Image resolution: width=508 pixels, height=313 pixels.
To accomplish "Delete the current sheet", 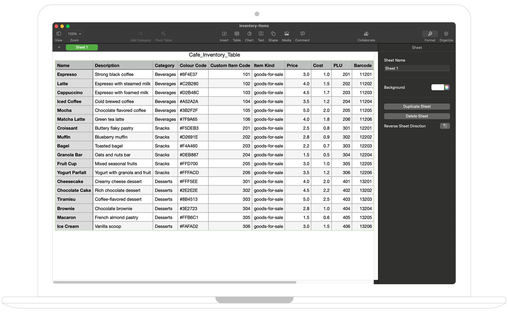I will point(417,116).
